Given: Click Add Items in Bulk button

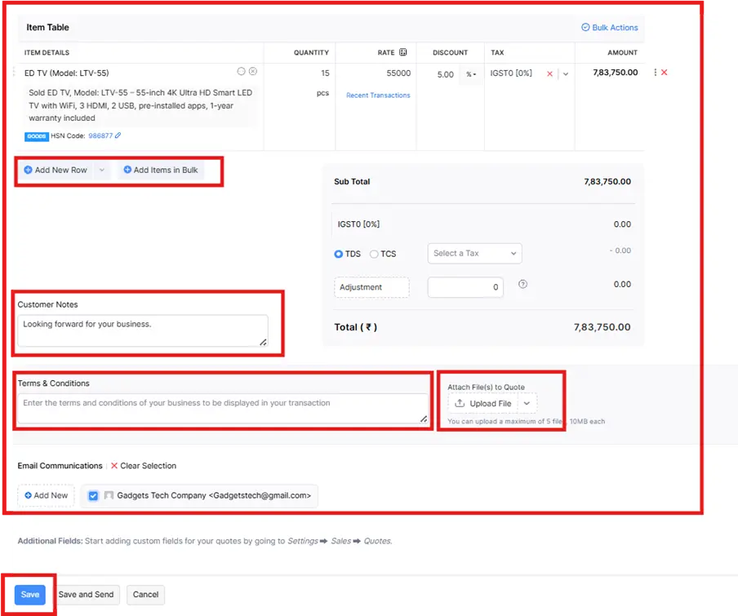Looking at the screenshot, I should point(161,170).
